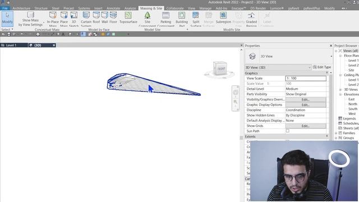Collapse the Extents section in Properties
The width and height of the screenshot is (359, 202).
(327, 136)
